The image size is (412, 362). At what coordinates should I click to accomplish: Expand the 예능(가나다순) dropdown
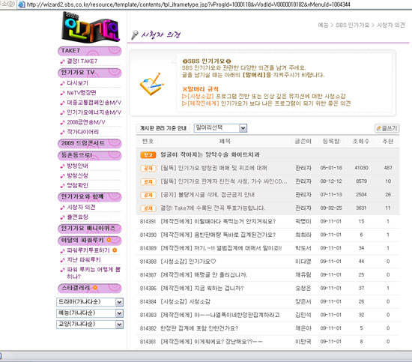(x=90, y=313)
